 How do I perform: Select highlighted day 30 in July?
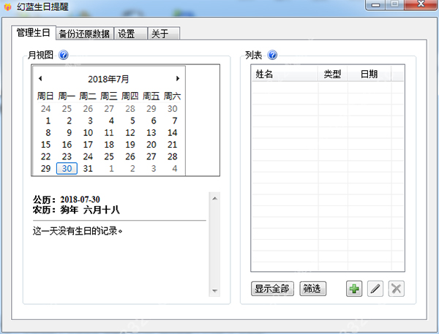tap(67, 168)
